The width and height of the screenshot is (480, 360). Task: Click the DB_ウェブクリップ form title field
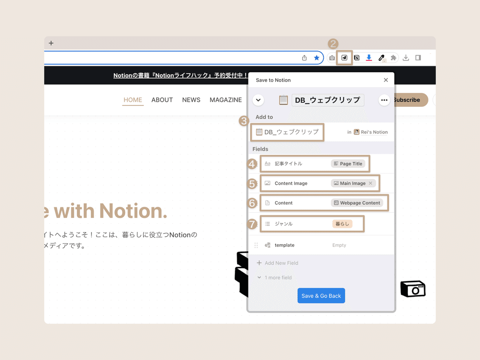click(x=328, y=100)
